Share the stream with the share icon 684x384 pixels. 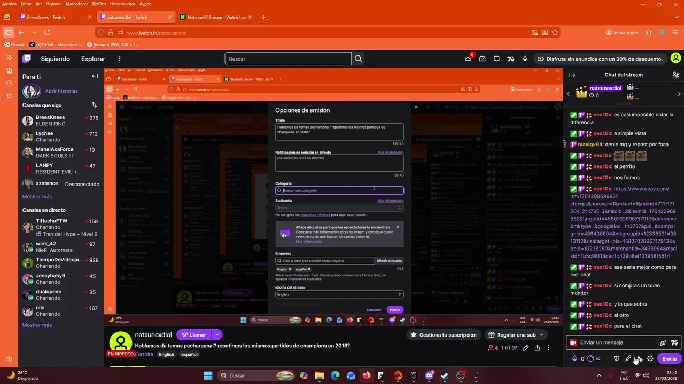(537, 348)
